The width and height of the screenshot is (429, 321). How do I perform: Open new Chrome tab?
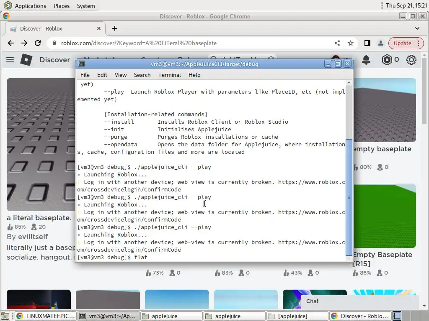pos(115,28)
